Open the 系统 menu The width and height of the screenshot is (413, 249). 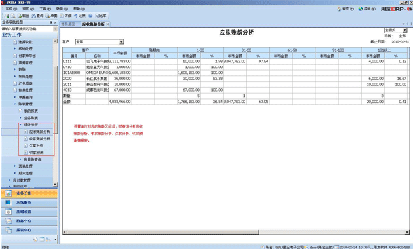click(x=11, y=9)
